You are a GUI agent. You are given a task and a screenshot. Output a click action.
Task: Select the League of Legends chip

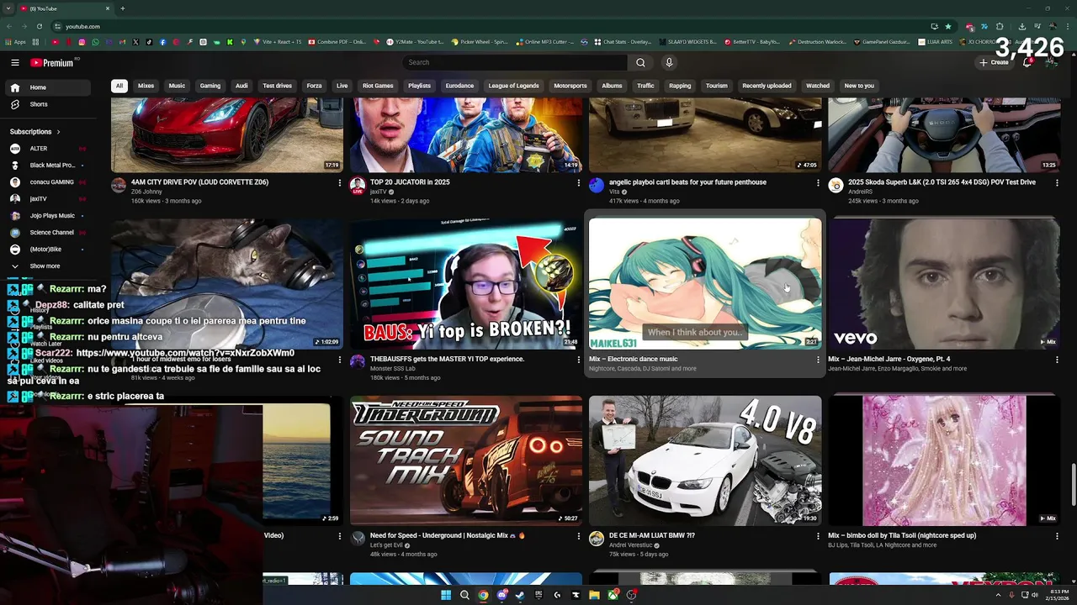[x=513, y=86]
